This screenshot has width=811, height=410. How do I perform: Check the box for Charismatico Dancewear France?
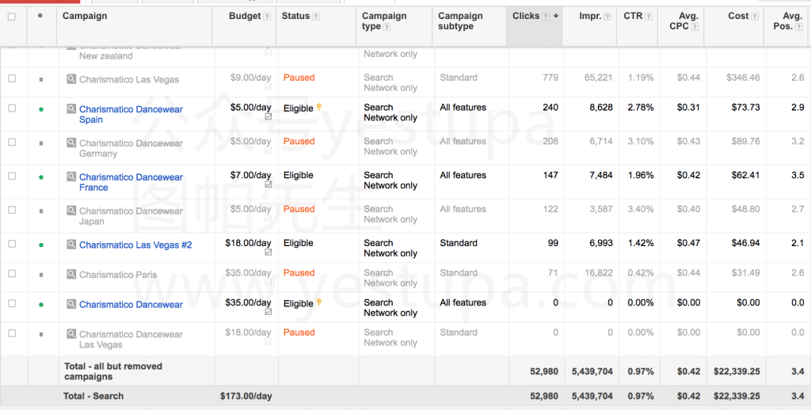[12, 176]
